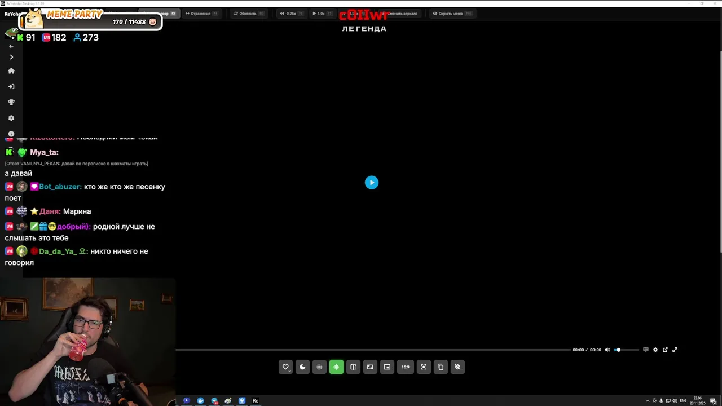This screenshot has height=406, width=722.
Task: Click the username Даня in chat
Action: pos(50,211)
